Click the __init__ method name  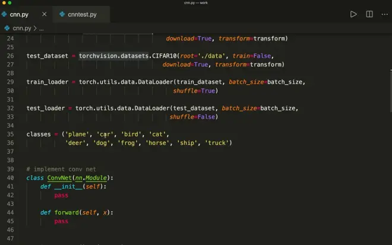[x=68, y=186]
